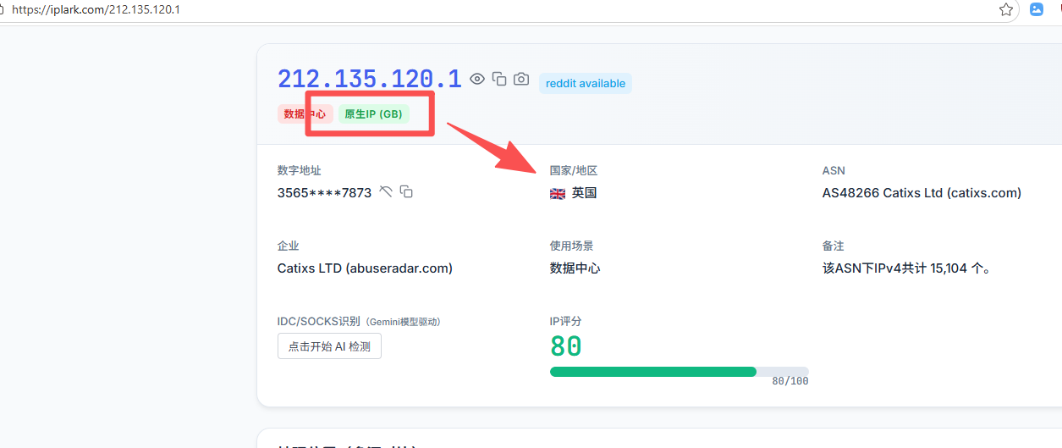Click the reddit available badge
This screenshot has width=1062, height=448.
coord(586,84)
